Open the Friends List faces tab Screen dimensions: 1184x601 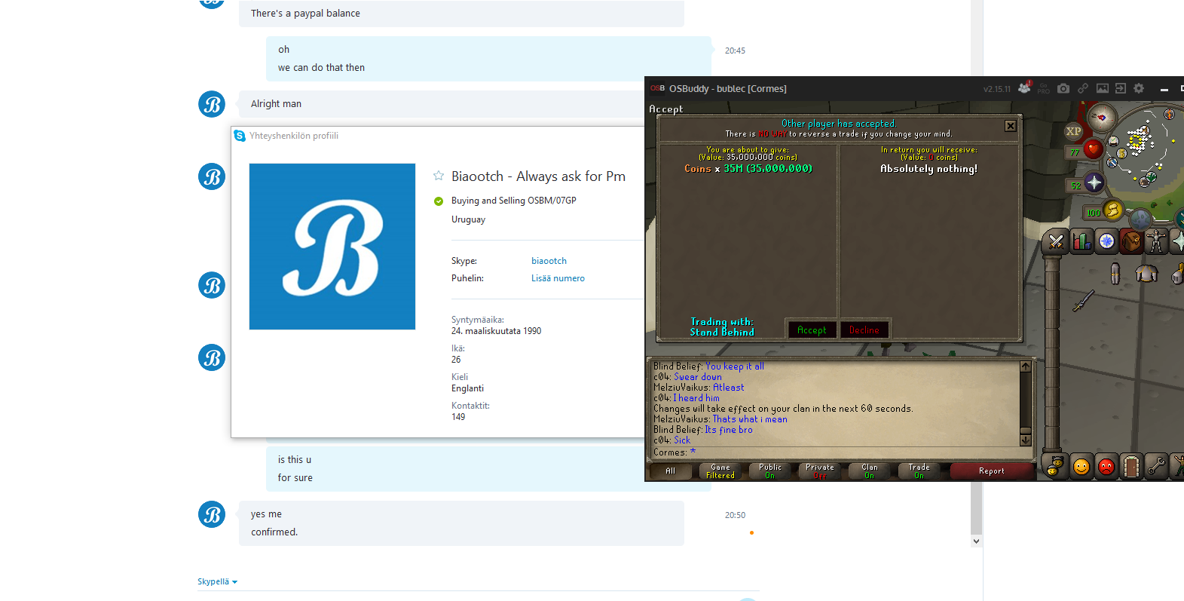(x=1056, y=468)
